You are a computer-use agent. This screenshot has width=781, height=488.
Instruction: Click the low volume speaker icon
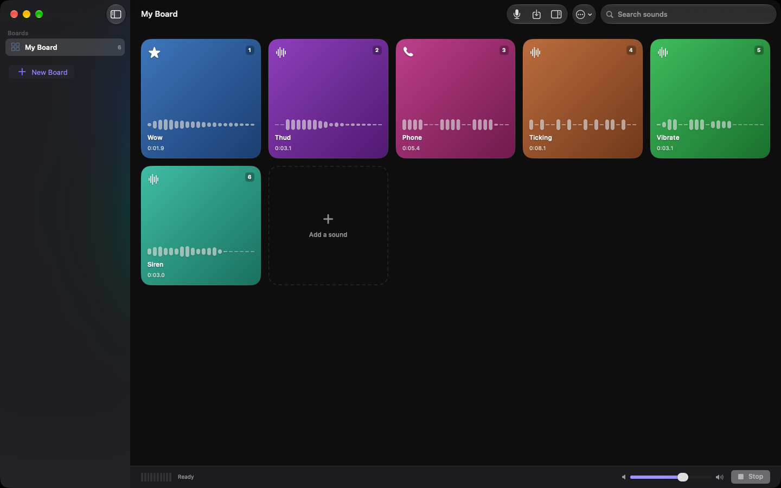click(623, 477)
